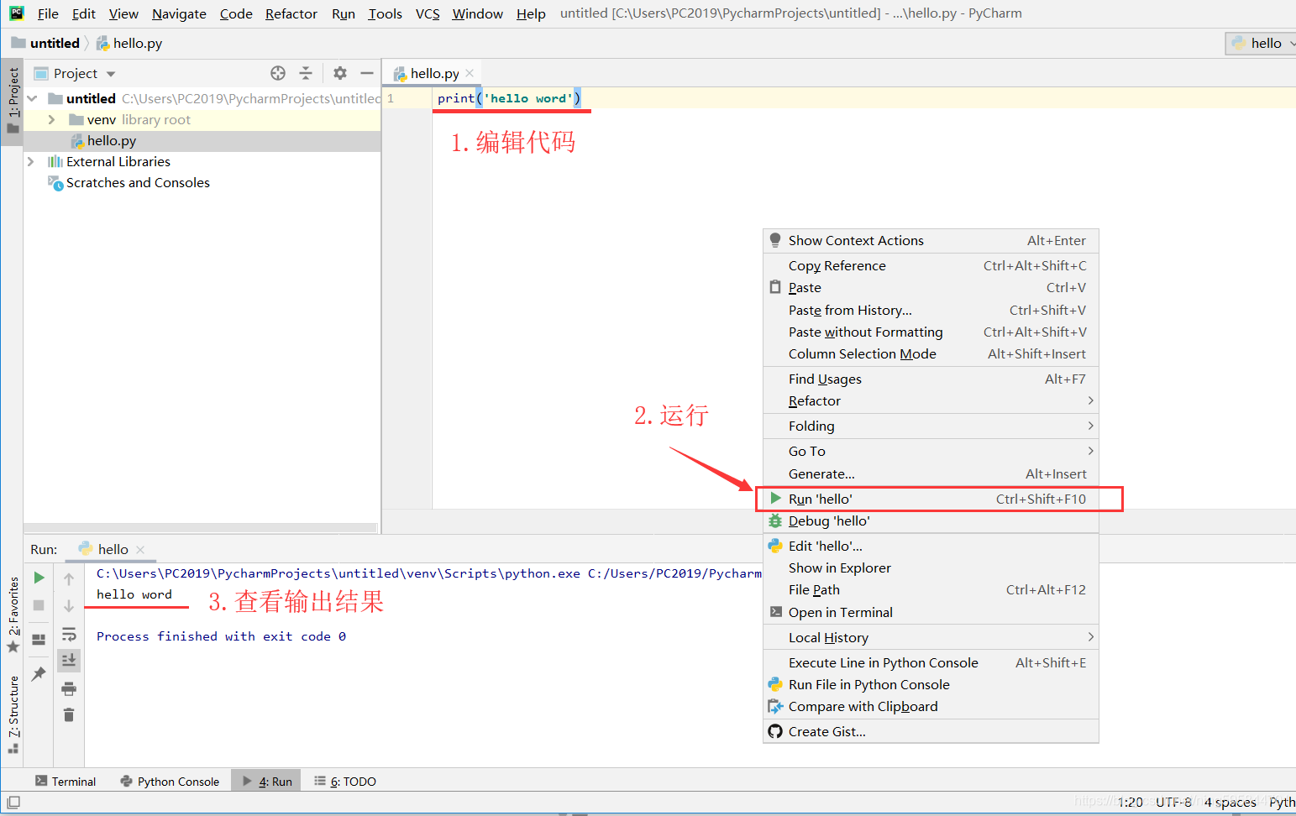The height and width of the screenshot is (816, 1296).
Task: Choose Find Usages
Action: (931, 379)
